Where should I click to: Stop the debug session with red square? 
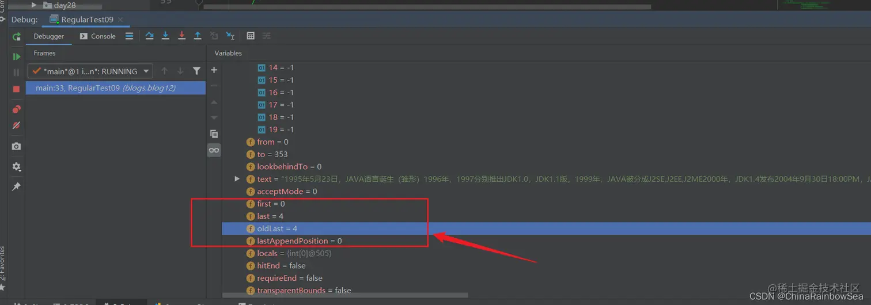pyautogui.click(x=16, y=89)
